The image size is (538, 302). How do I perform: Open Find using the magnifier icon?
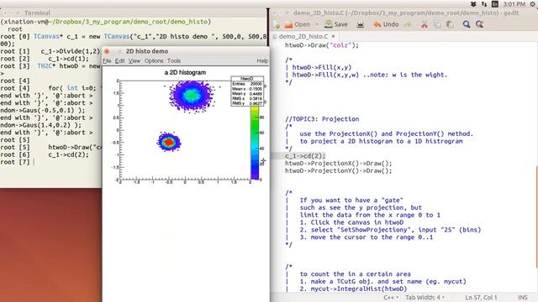coord(467,24)
